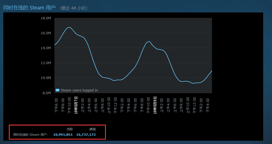This screenshot has height=144, width=272.
Task: Click the 14.0M y-axis label
Action: click(46, 48)
